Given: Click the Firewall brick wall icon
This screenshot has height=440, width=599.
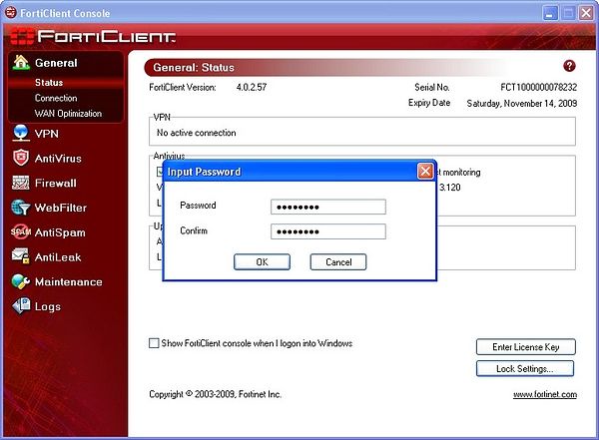Looking at the screenshot, I should (21, 183).
